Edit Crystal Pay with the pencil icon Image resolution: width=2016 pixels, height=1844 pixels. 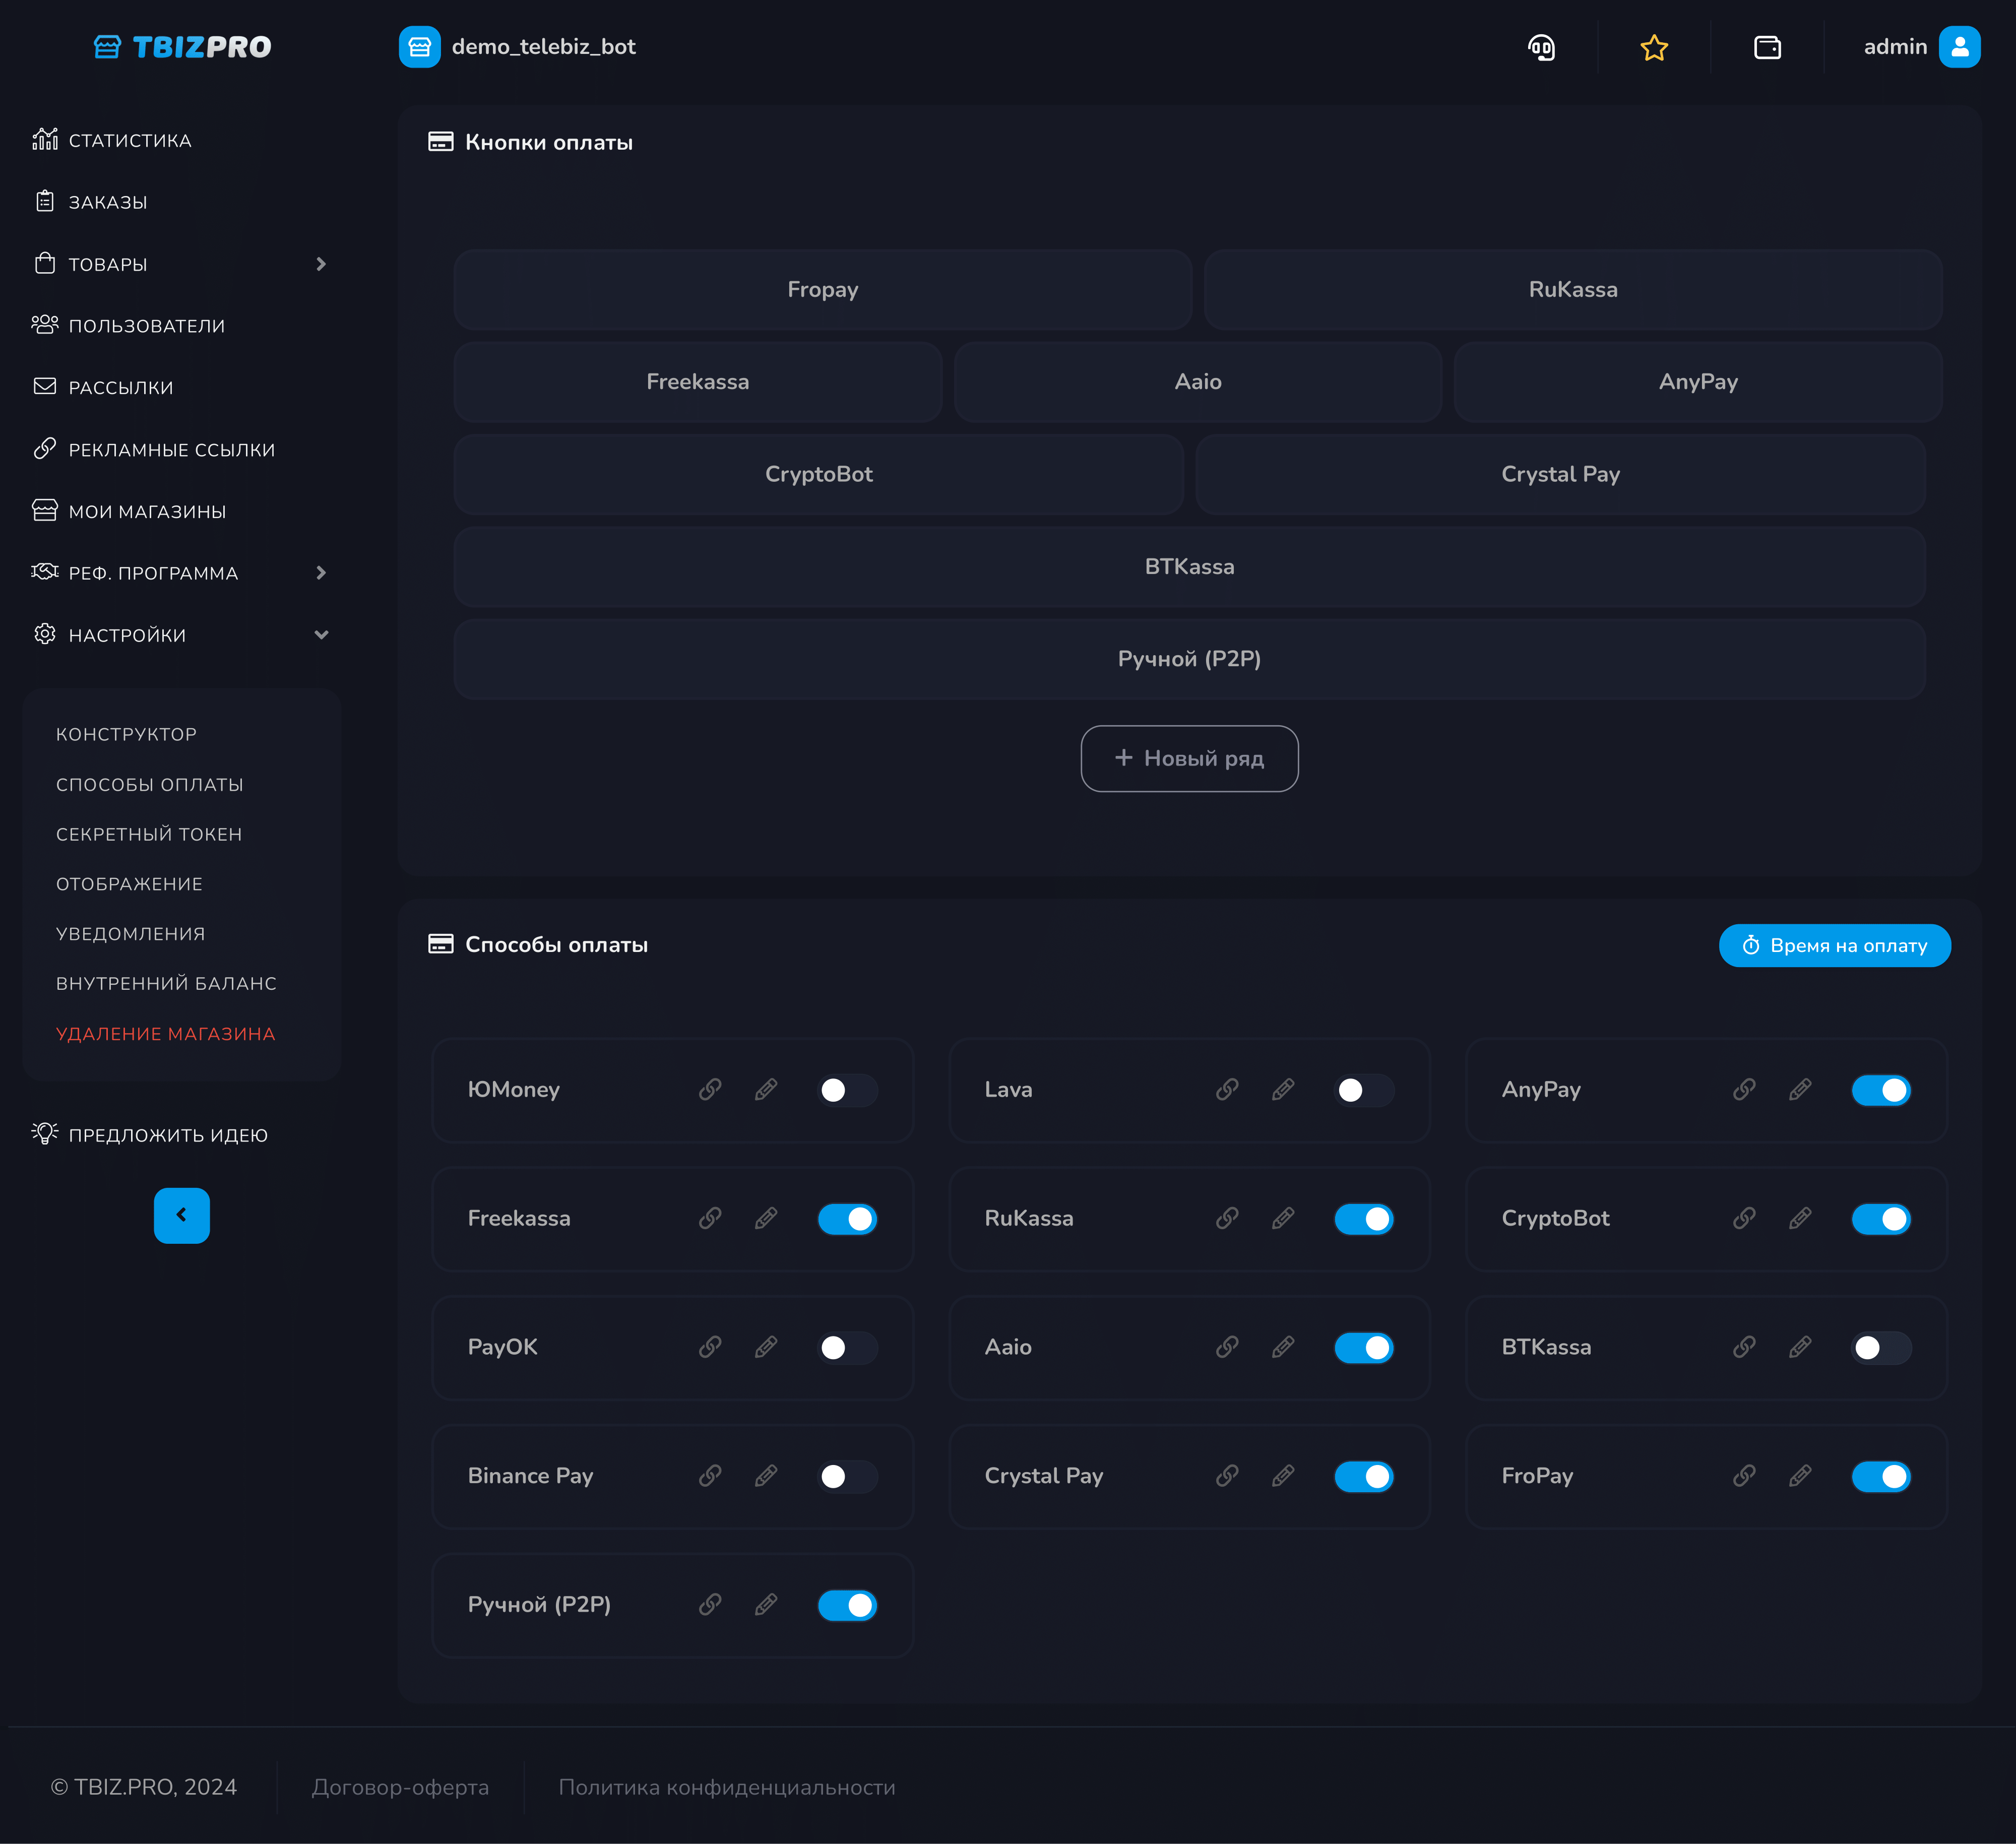click(1283, 1476)
